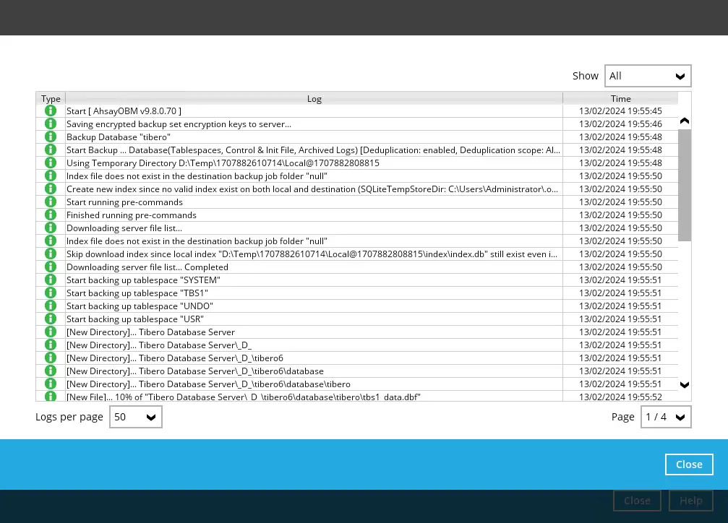The width and height of the screenshot is (728, 523).
Task: Select the info icon next to "Using Temporary Directory" entry
Action: coord(50,163)
